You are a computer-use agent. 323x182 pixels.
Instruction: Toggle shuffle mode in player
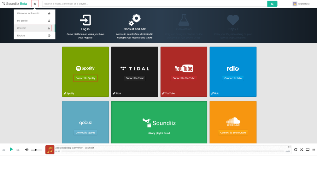[x=301, y=149]
